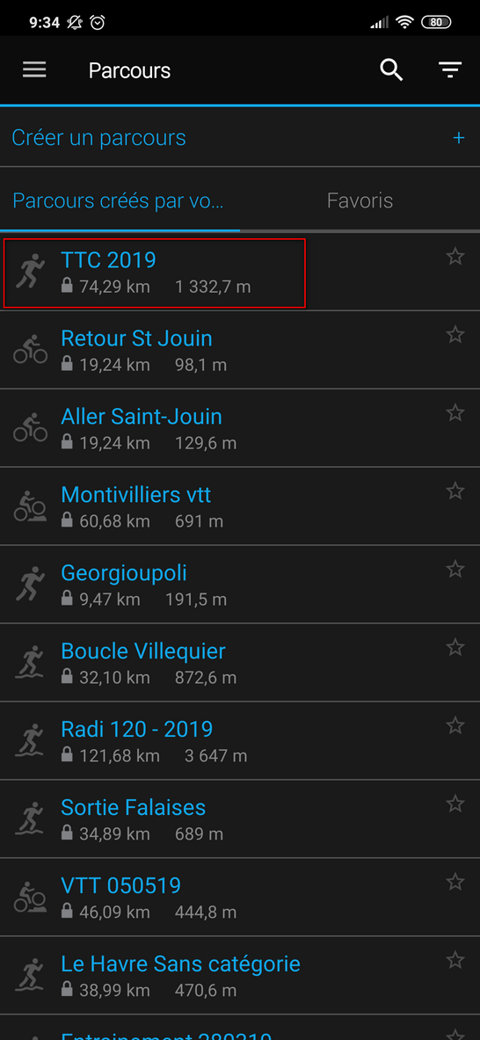
Task: Tap the lock icon under Georgioupoli
Action: (66, 599)
